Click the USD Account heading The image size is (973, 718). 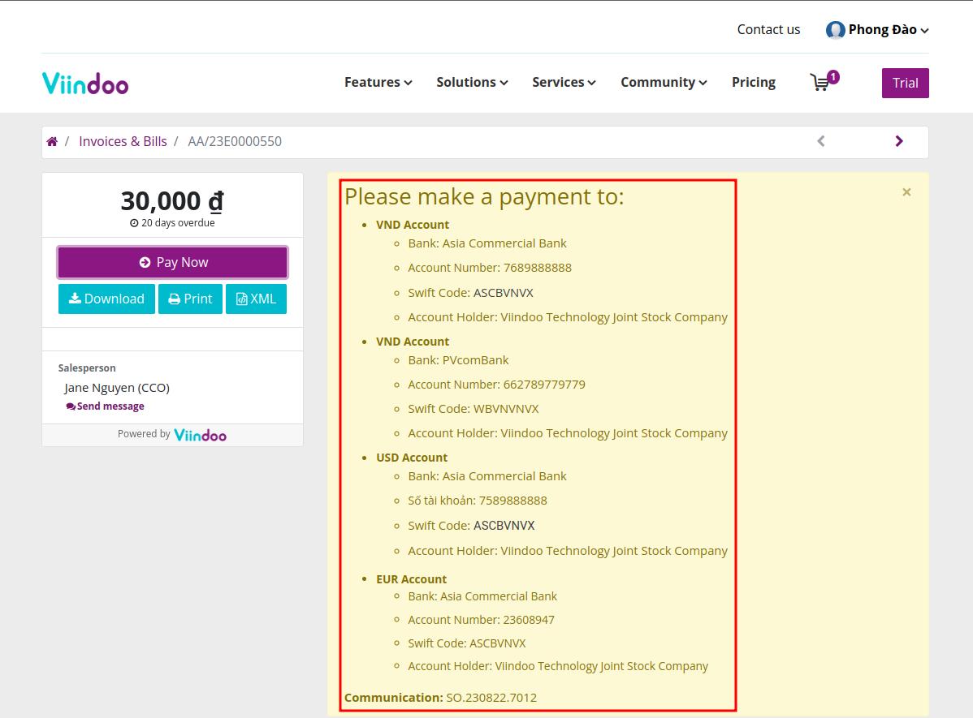coord(412,458)
